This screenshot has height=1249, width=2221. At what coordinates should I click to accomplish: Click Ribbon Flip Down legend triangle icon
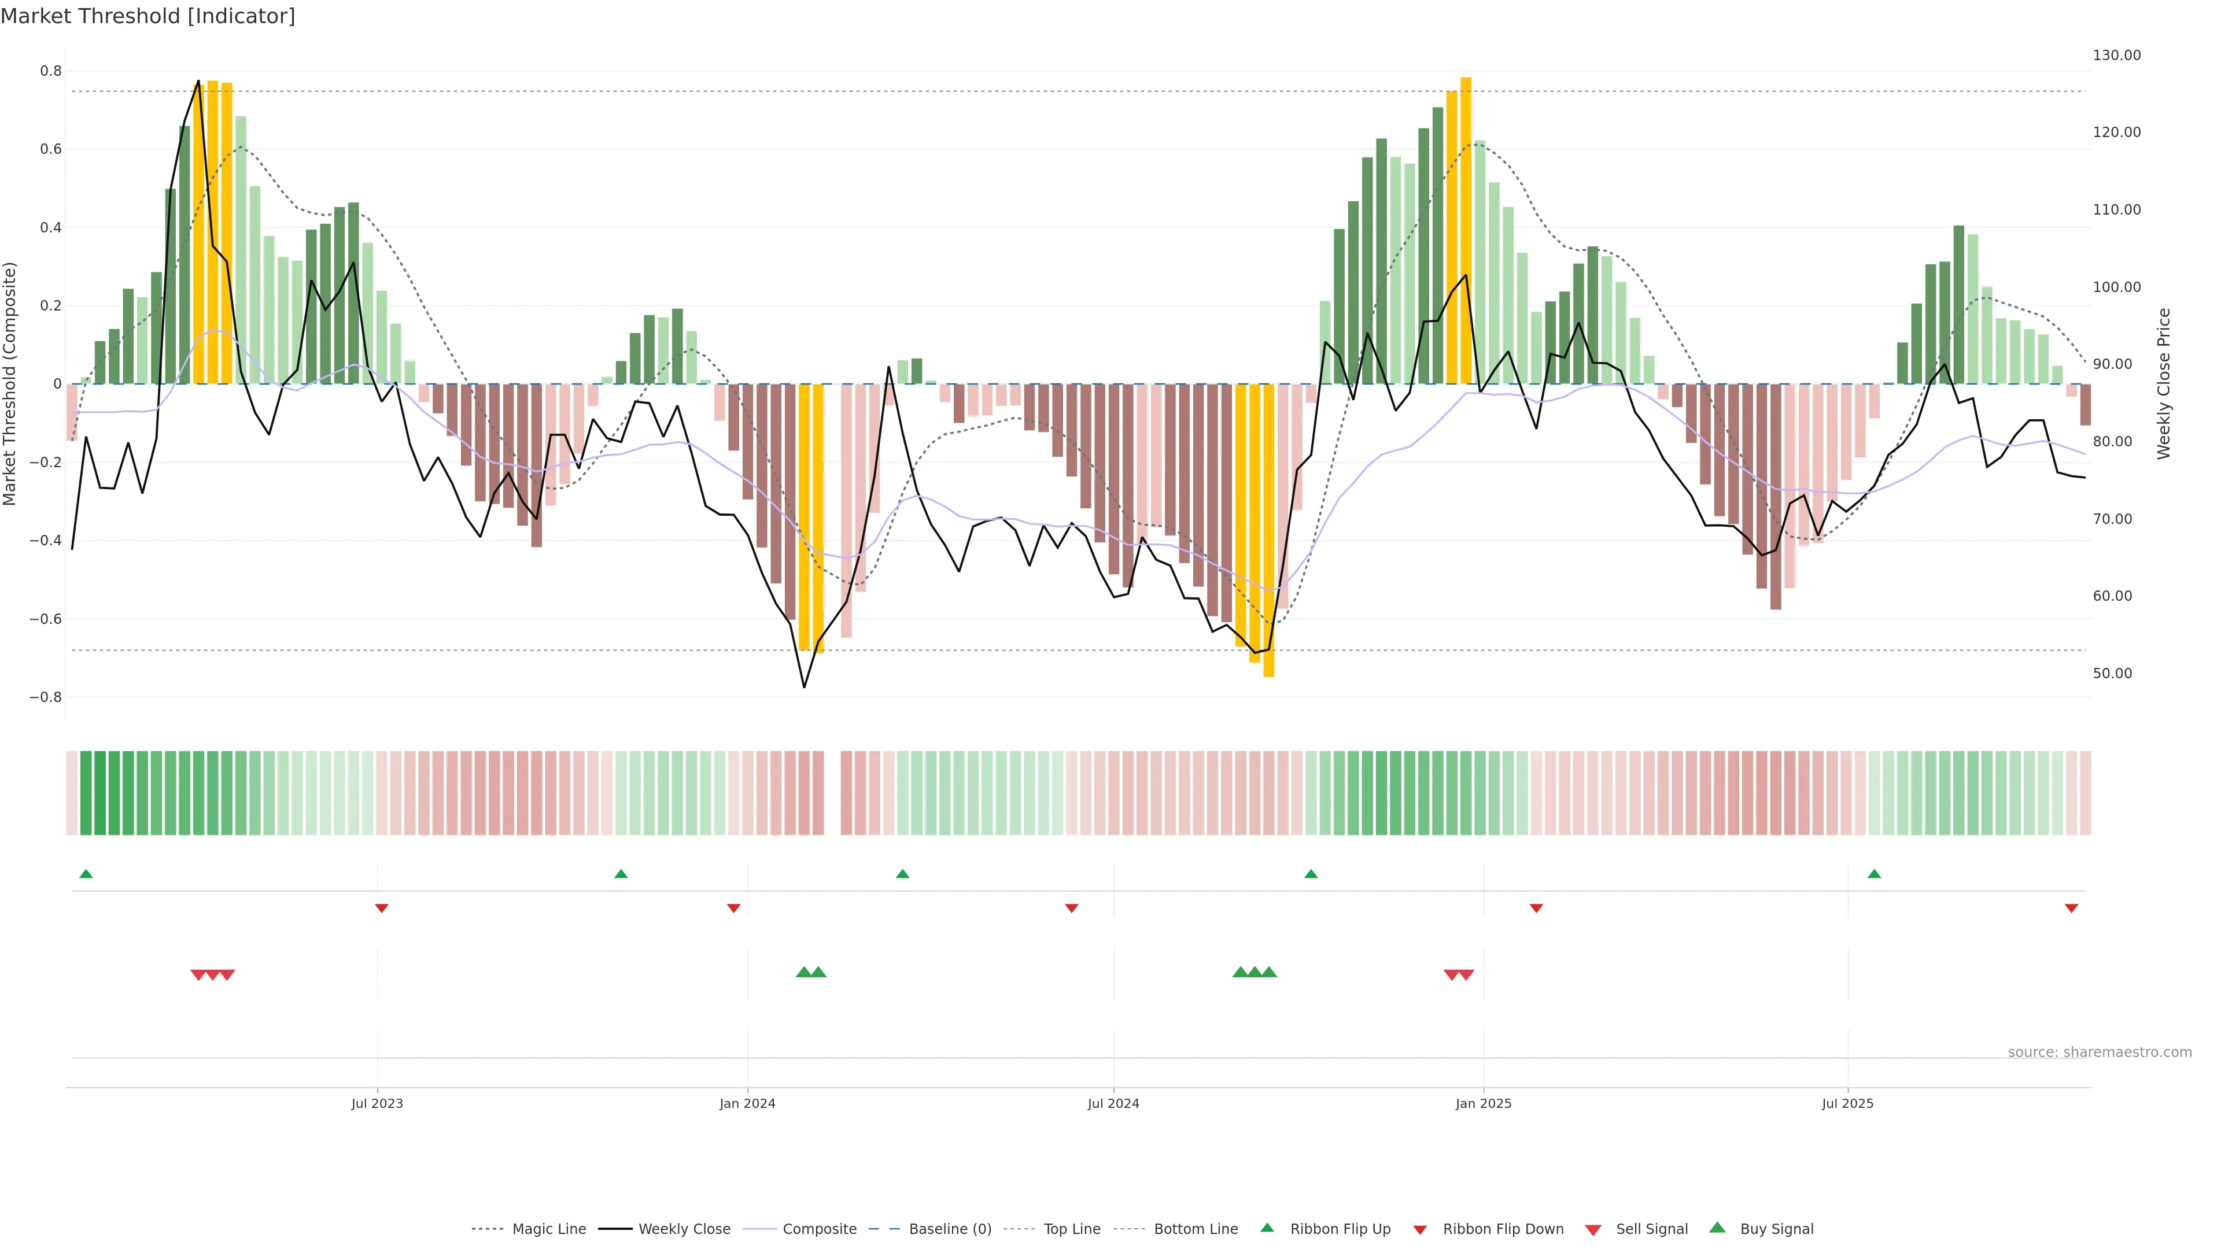tap(1420, 1229)
